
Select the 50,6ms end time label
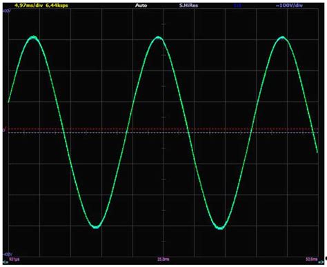click(312, 259)
